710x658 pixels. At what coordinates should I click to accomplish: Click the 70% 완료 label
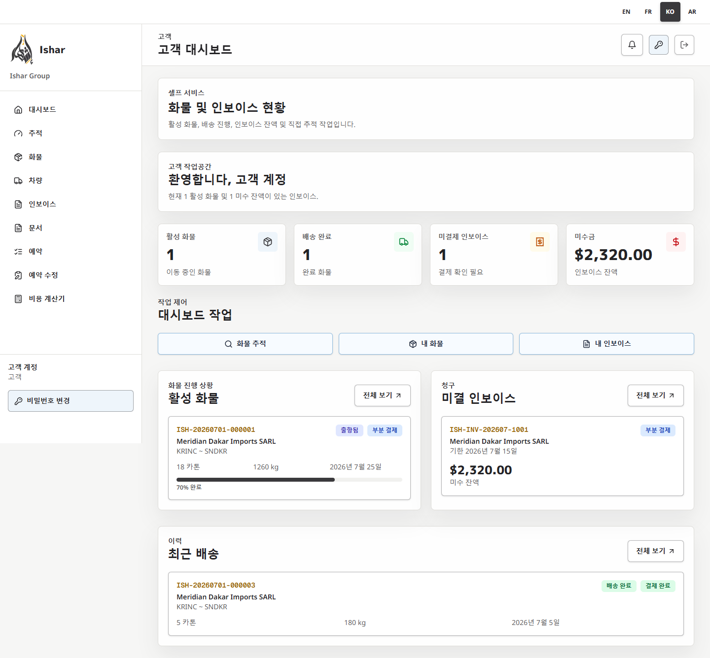click(189, 488)
